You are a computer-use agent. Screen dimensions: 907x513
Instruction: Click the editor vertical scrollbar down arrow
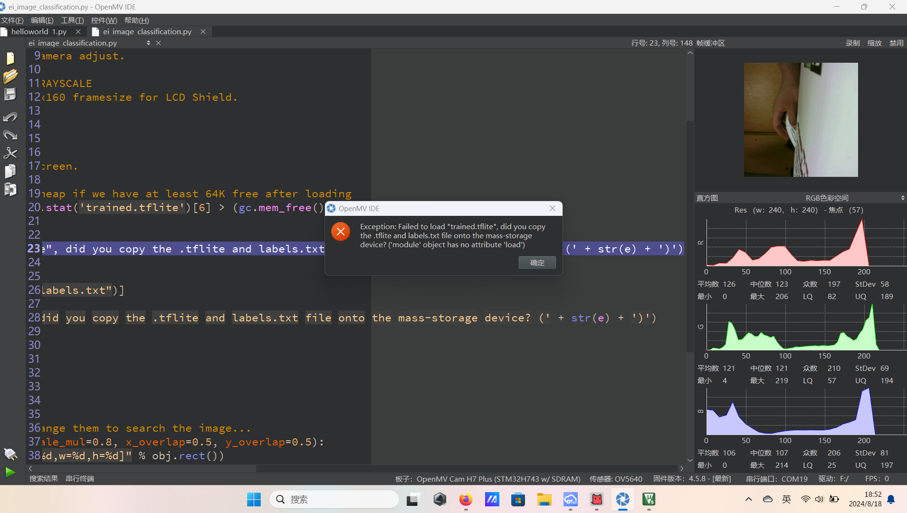coord(690,460)
